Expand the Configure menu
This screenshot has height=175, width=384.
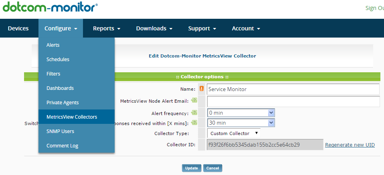tap(61, 28)
